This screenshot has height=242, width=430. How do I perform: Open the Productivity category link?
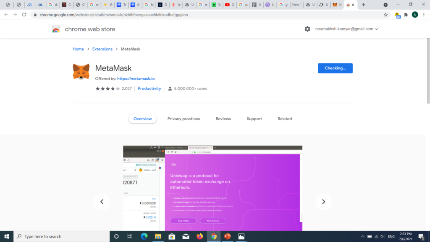pos(149,89)
